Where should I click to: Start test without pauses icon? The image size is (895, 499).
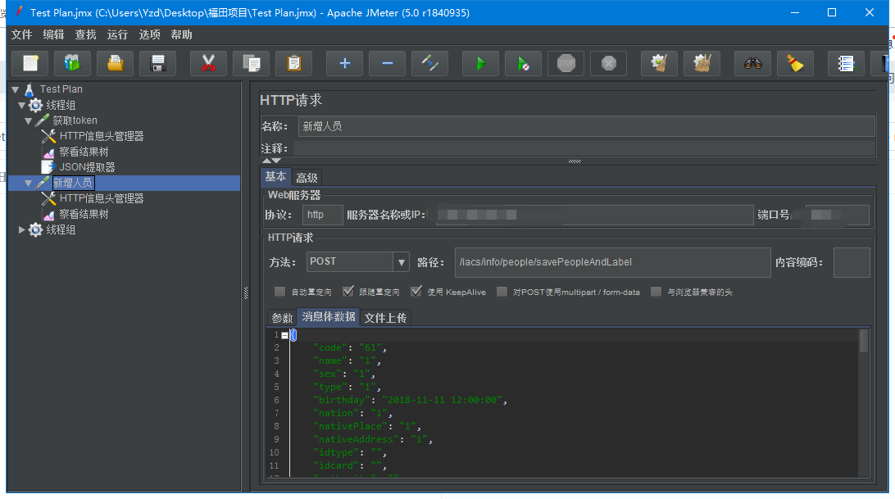pyautogui.click(x=523, y=63)
